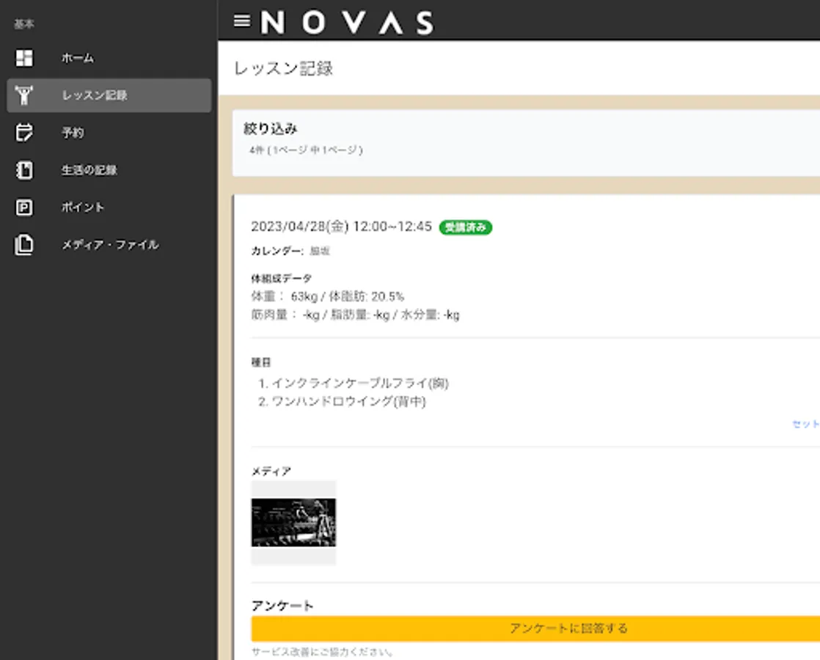
Task: Toggle the hamburger menu beside NOVAS
Action: pos(241,21)
